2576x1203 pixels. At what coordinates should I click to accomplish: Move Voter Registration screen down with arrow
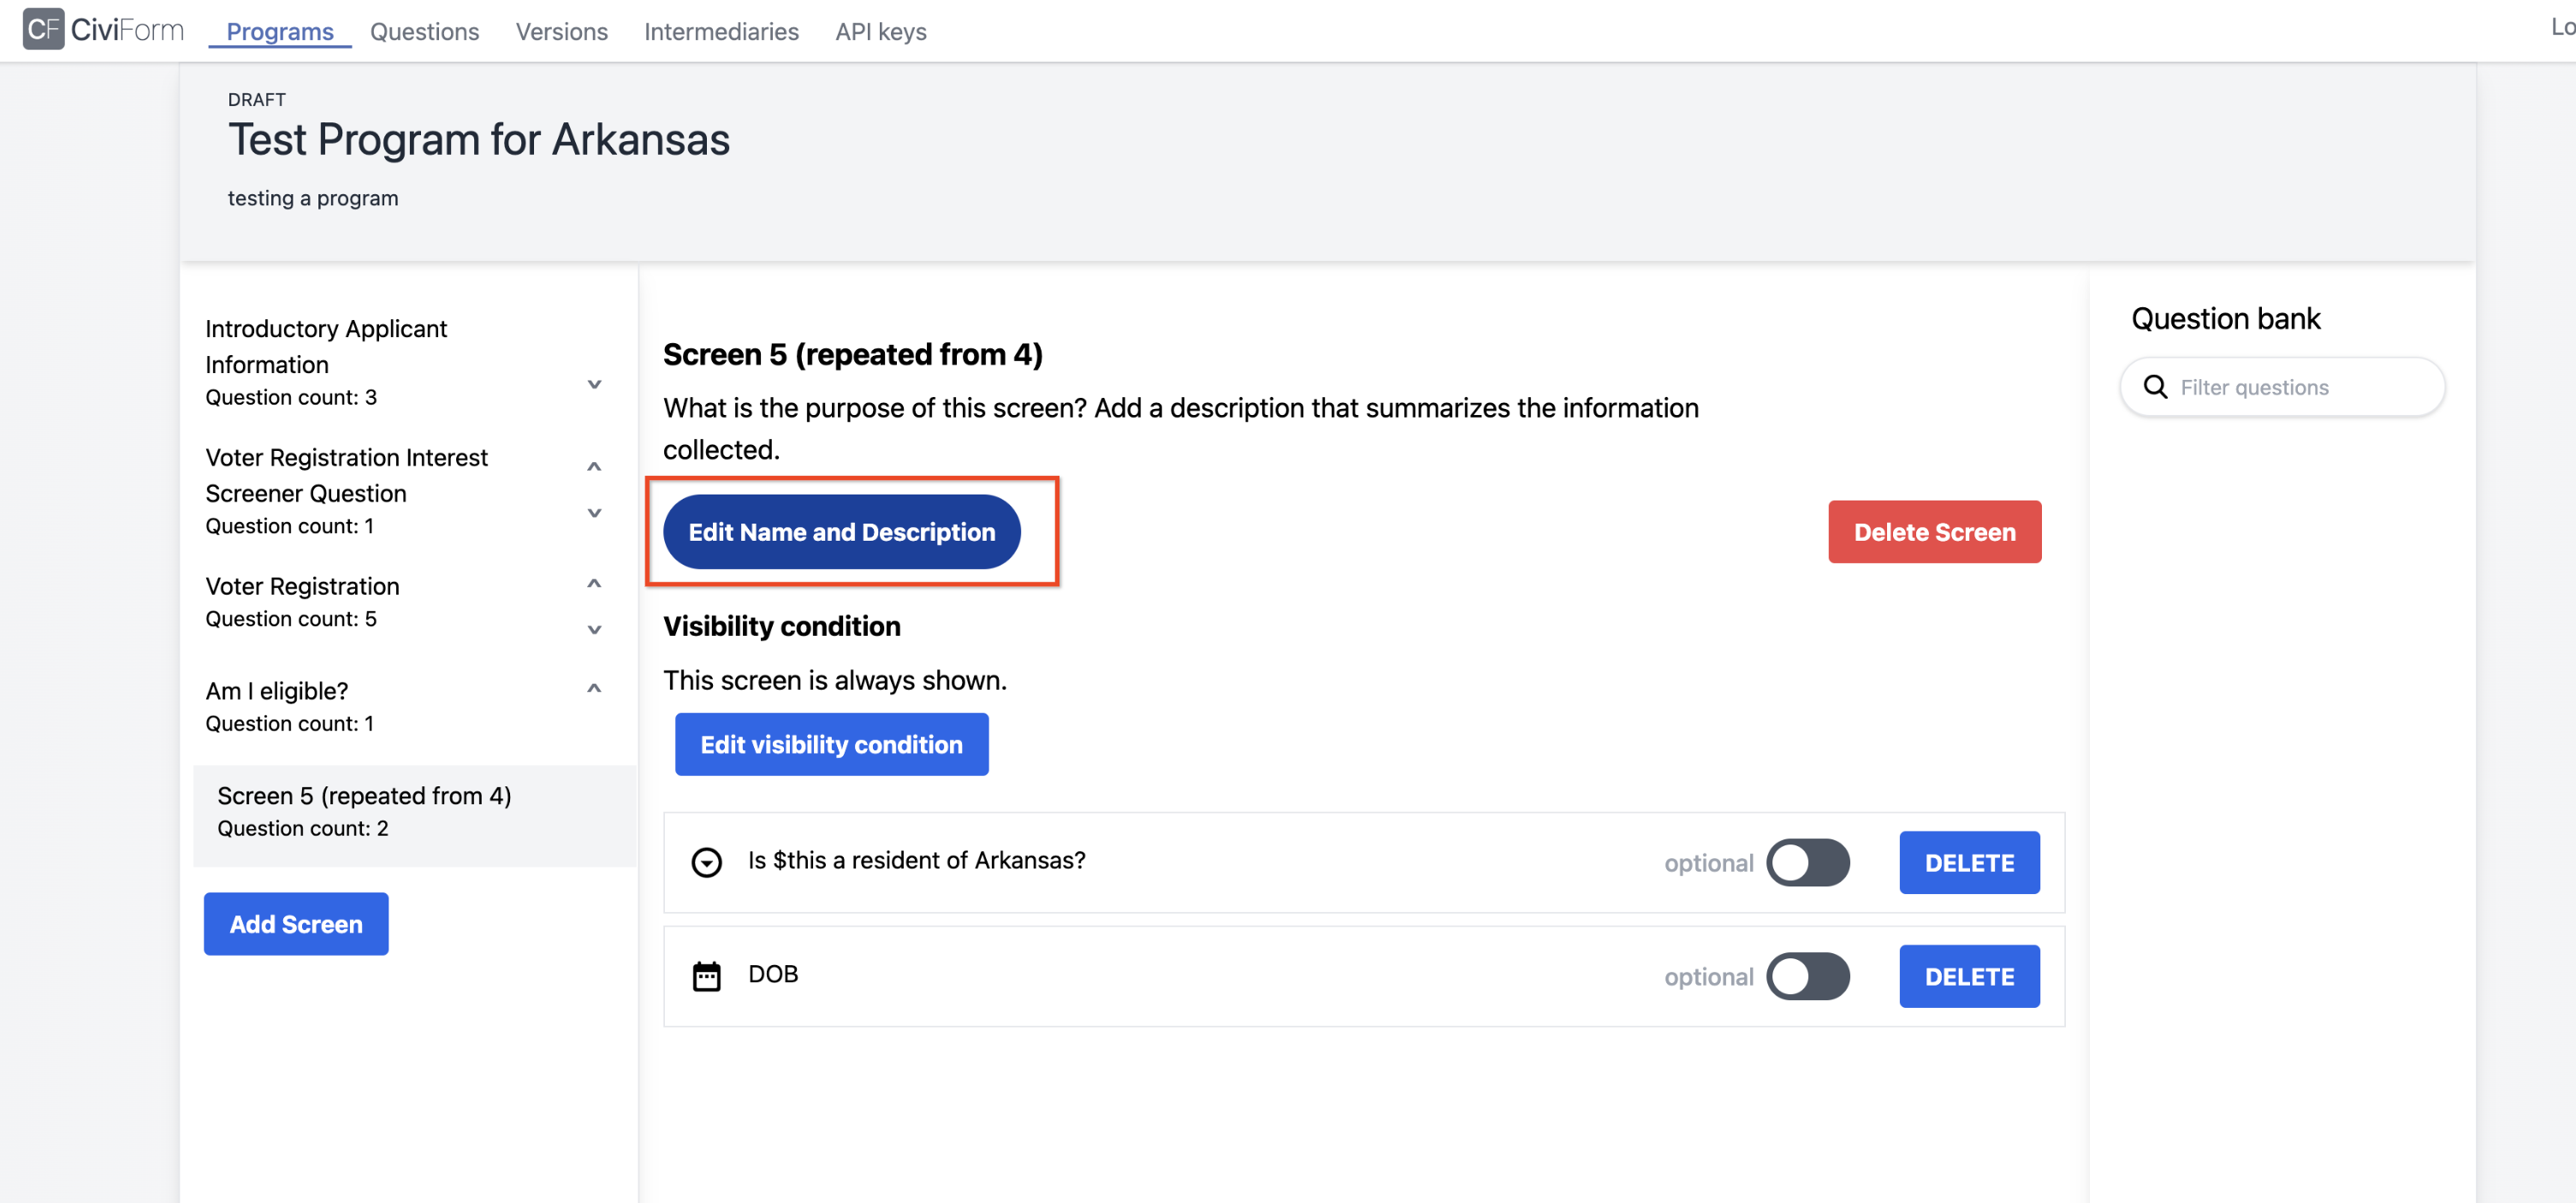[x=594, y=629]
